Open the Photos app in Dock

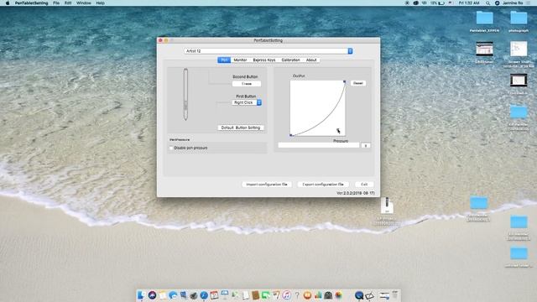[x=339, y=295]
